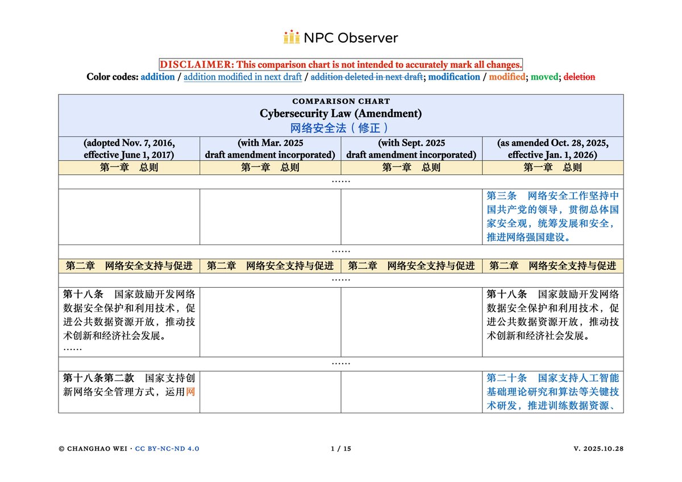Click the 网络安全法（修正）Chinese title link

click(341, 127)
